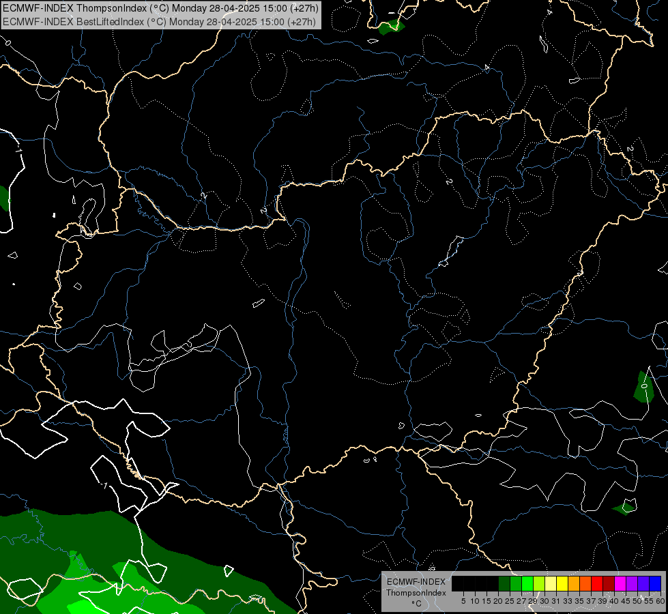Viewport: 668px width, 614px height.
Task: Click the legend tick value 37
Action: point(591,601)
